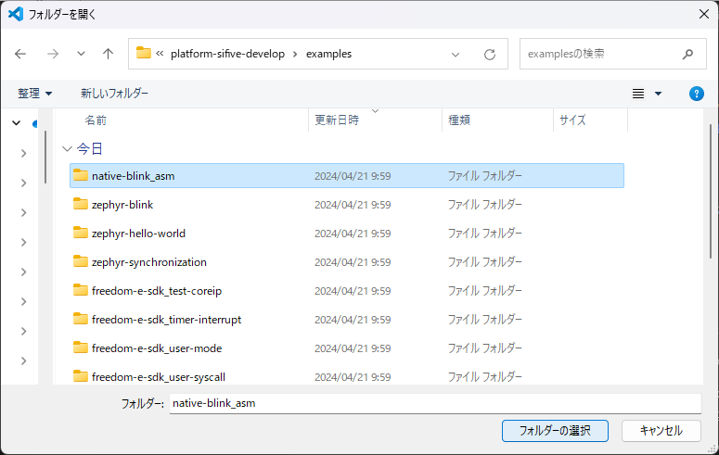Collapse the 今日 group
This screenshot has height=455, width=719.
click(67, 148)
